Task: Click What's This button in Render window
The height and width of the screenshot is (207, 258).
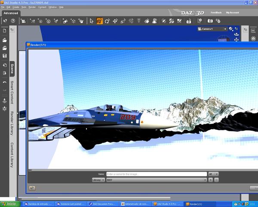Action: coord(32,188)
